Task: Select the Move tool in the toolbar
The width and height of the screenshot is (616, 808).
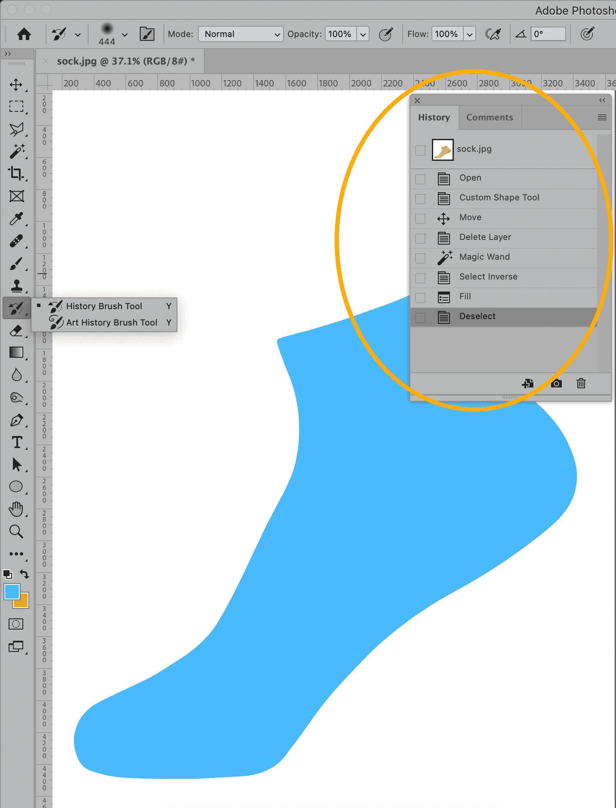Action: (x=16, y=84)
